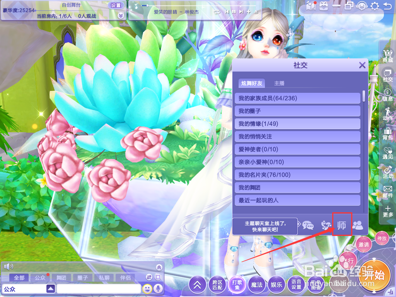Expand 我的情缘(1/49) group
Image resolution: width=396 pixels, height=297 pixels.
297,124
